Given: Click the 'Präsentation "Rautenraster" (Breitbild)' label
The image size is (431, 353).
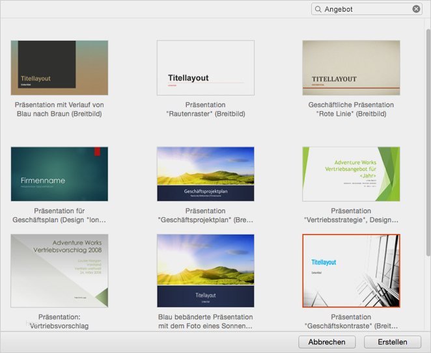Looking at the screenshot, I should 205,109.
